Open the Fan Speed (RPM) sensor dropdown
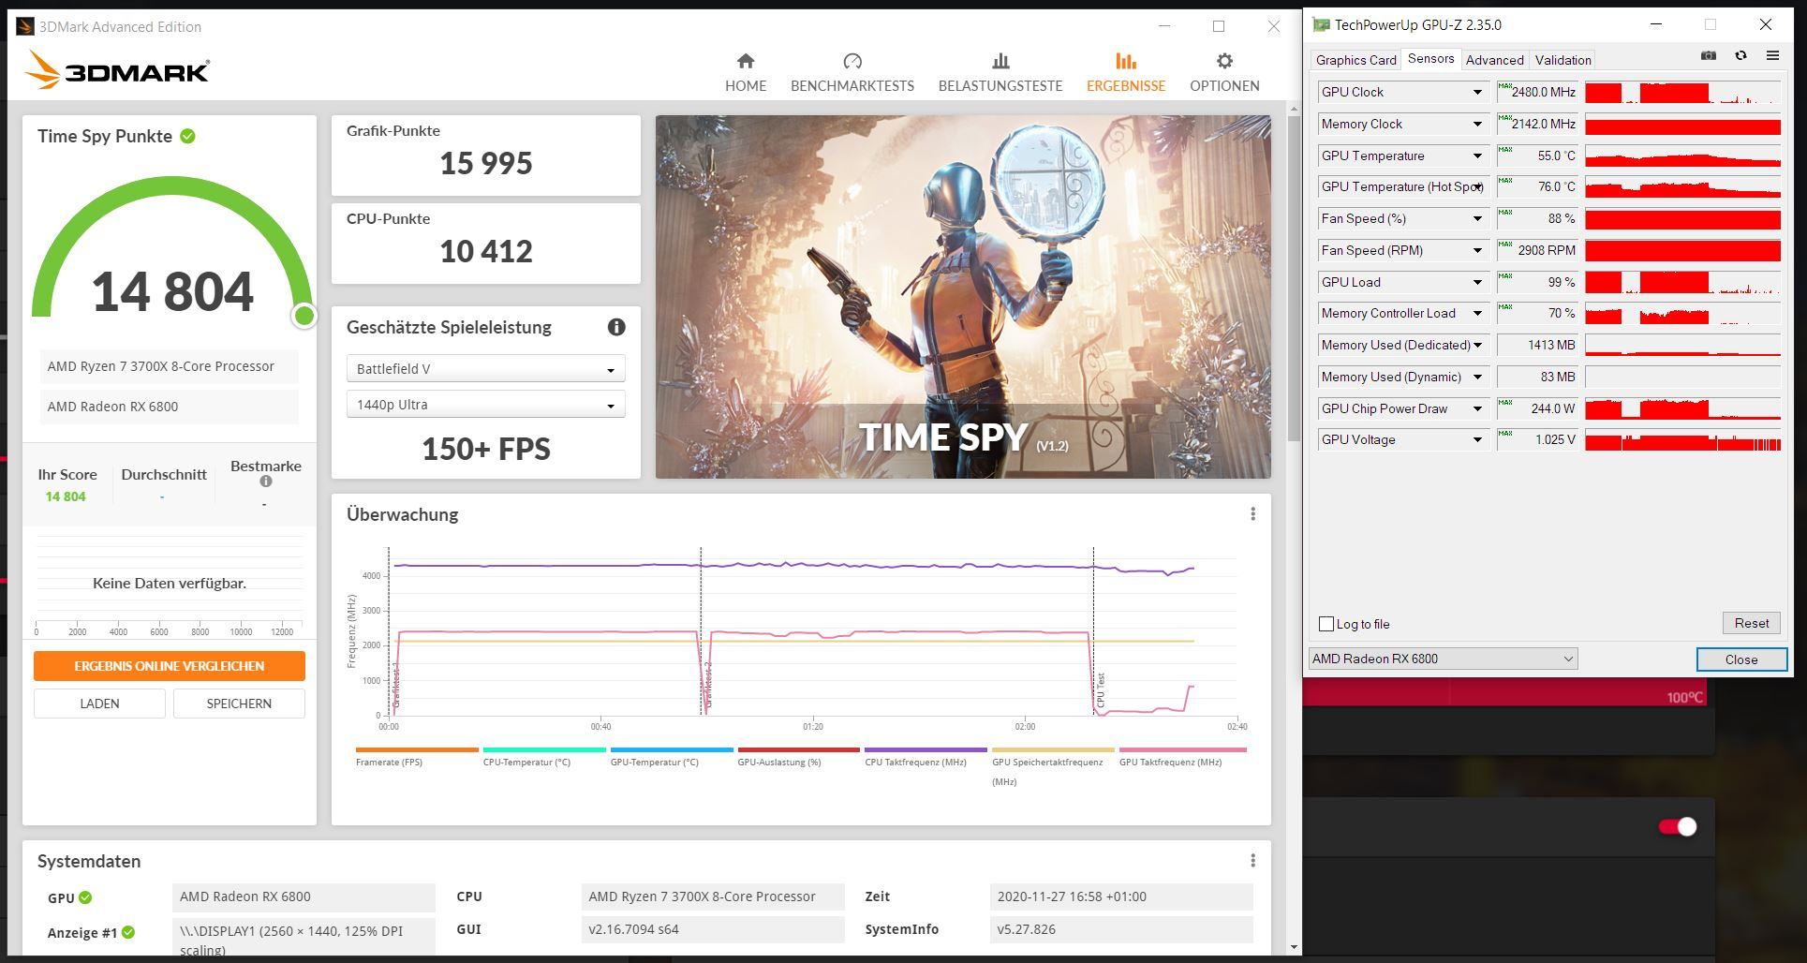 tap(1477, 250)
